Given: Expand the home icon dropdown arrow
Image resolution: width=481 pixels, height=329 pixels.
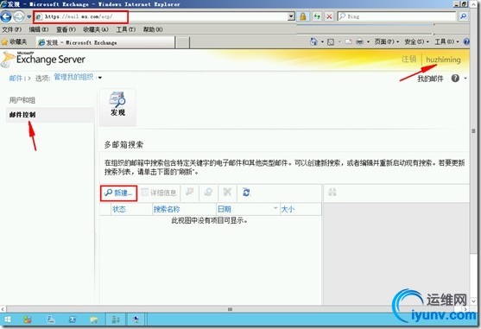Looking at the screenshot, I should pyautogui.click(x=322, y=41).
